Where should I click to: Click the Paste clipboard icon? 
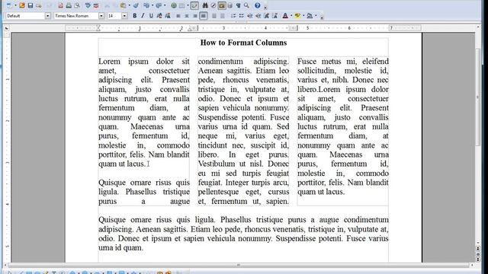tap(123, 5)
